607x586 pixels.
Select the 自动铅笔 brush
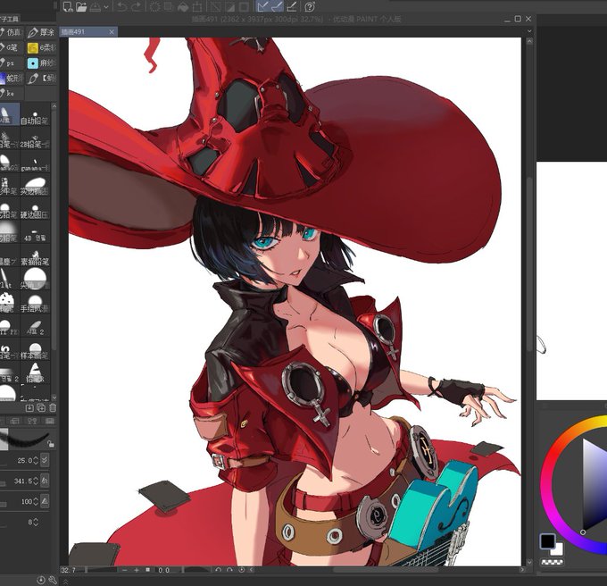point(35,115)
